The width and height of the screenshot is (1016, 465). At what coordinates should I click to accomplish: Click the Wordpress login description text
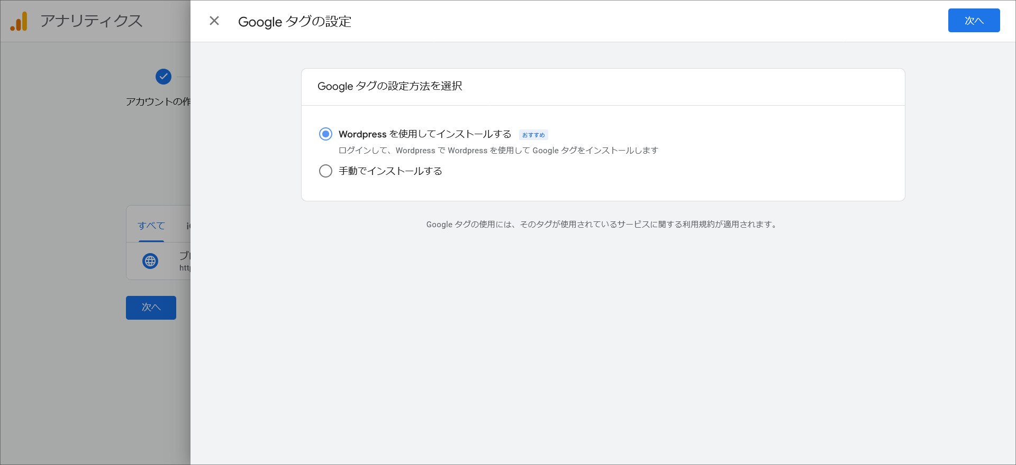click(498, 151)
